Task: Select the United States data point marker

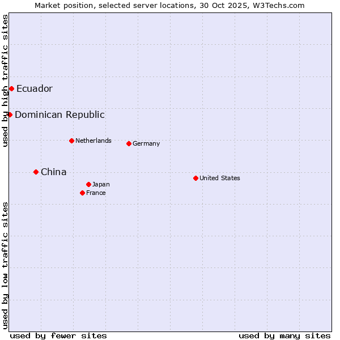Action: point(195,178)
